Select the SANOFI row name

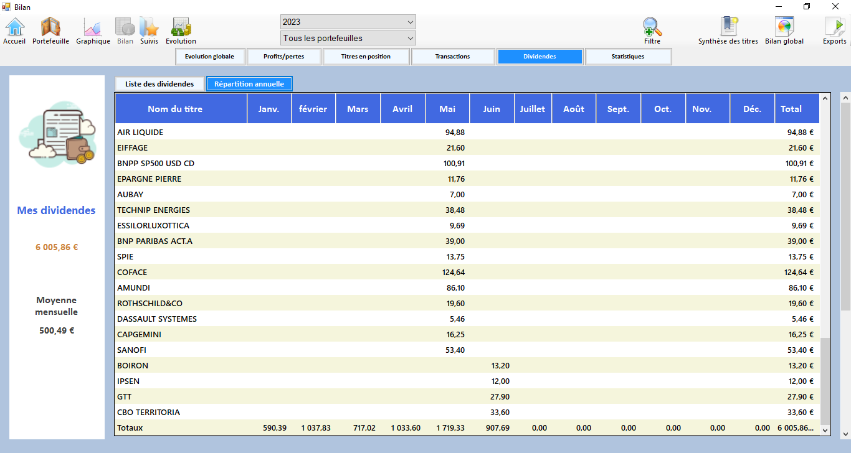point(131,350)
